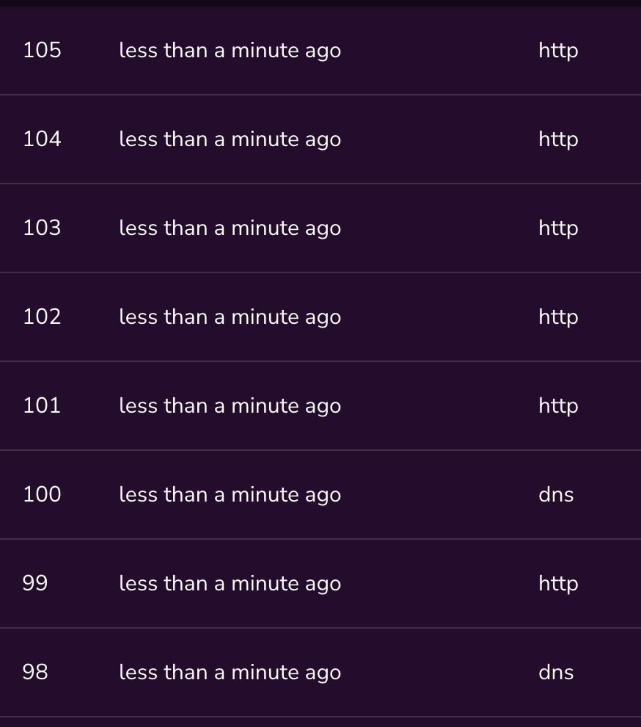Click the dns type label in row 100
641x727 pixels.
556,495
